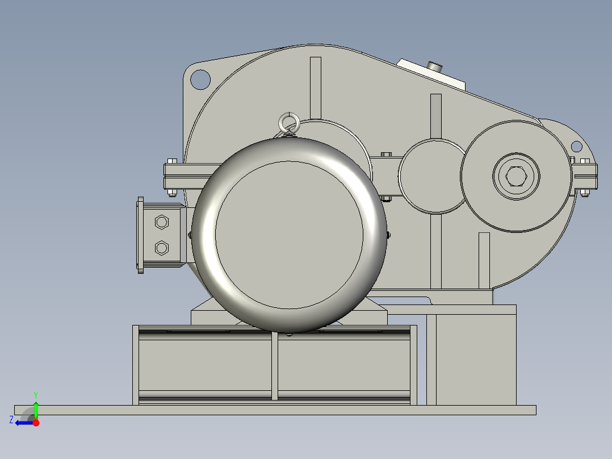
Task: Click the lower terminal box bolt
Action: [x=161, y=247]
